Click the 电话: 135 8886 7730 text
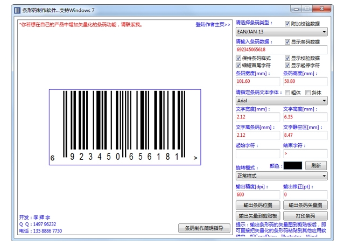344x246 pixels. tap(40, 231)
